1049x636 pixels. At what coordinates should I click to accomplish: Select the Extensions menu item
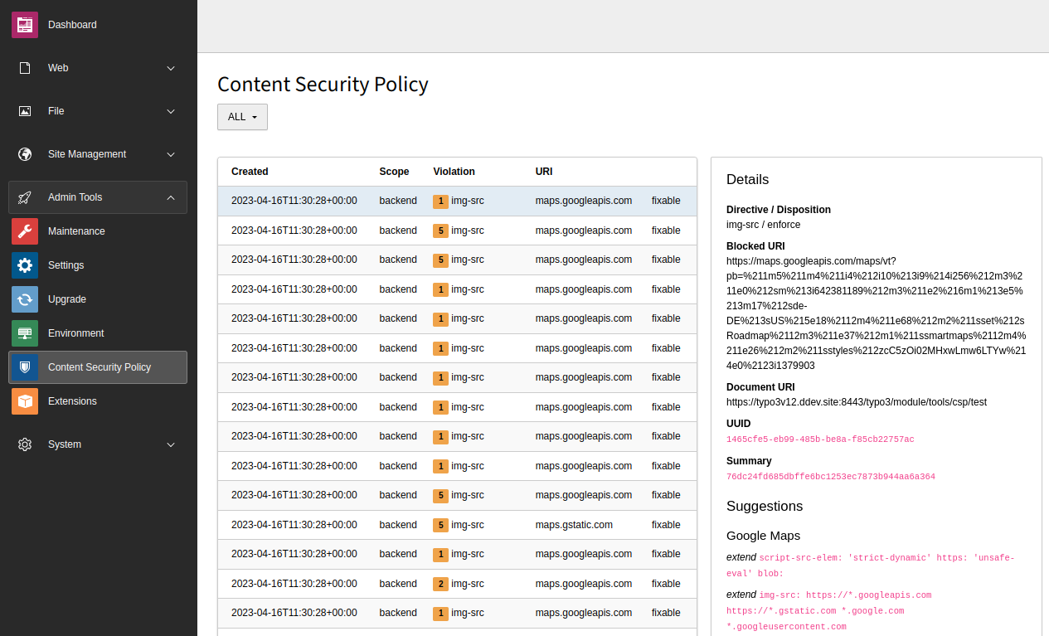point(98,401)
